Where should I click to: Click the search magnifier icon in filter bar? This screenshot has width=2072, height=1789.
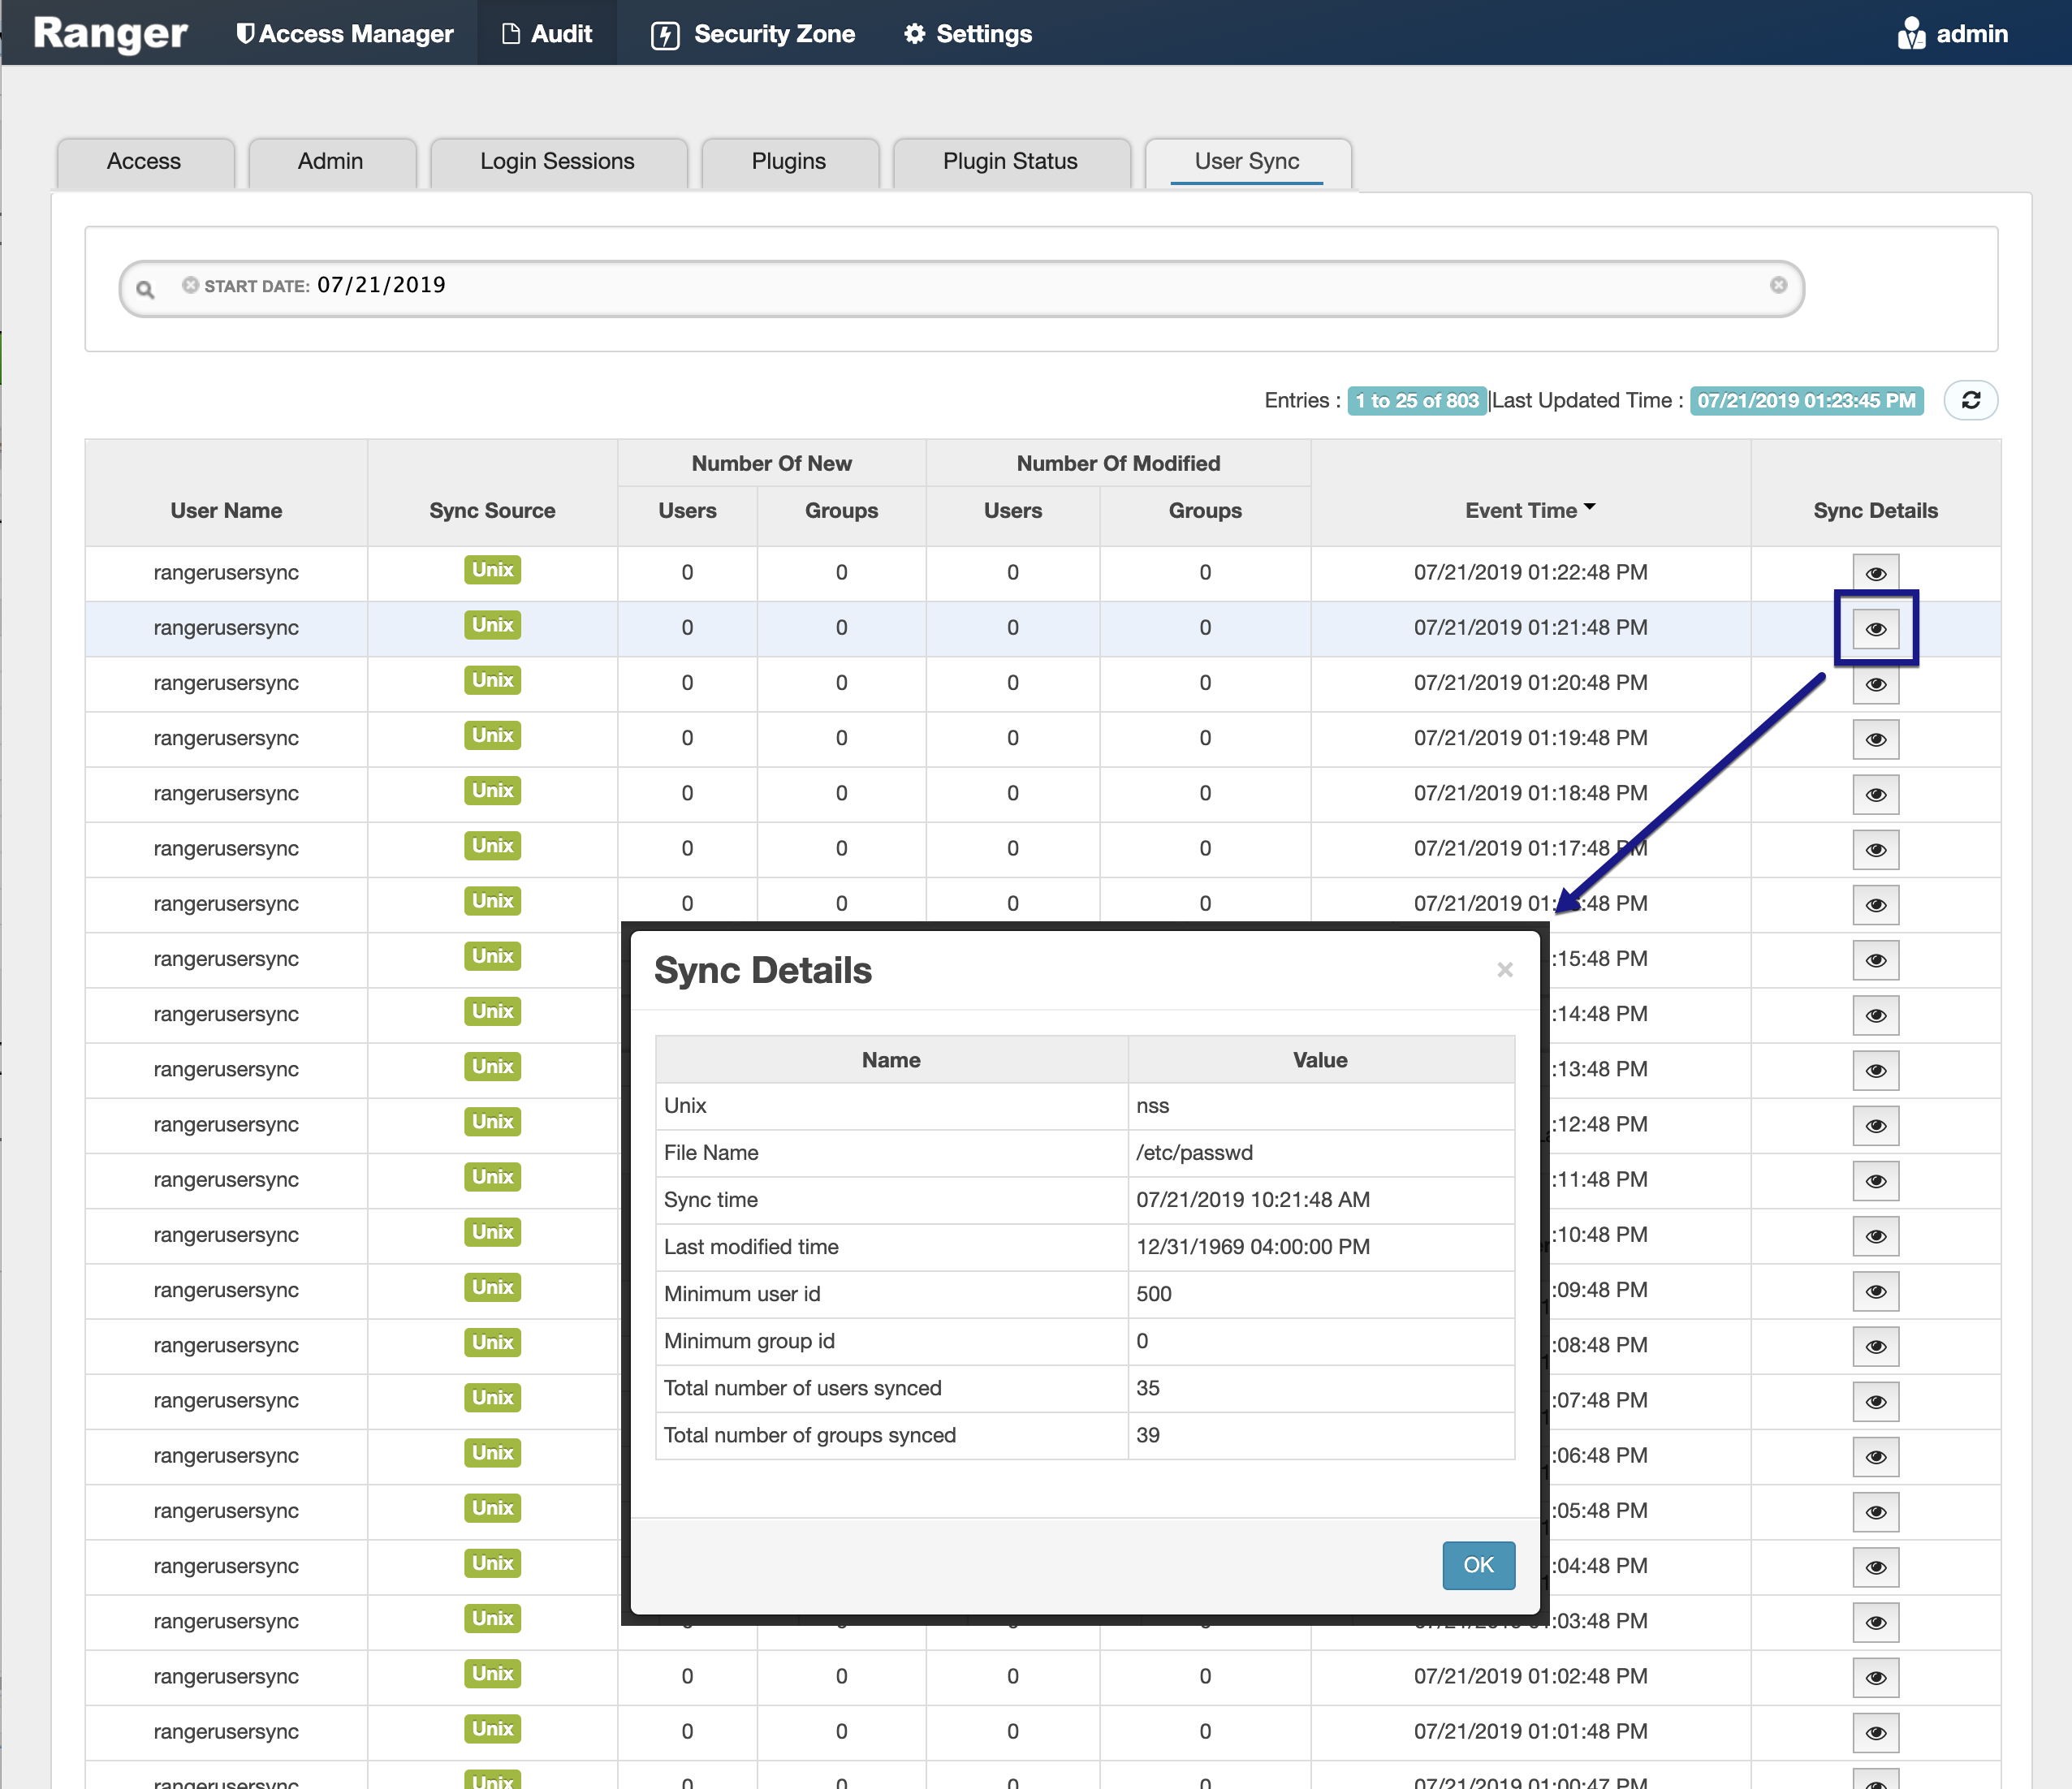[146, 288]
